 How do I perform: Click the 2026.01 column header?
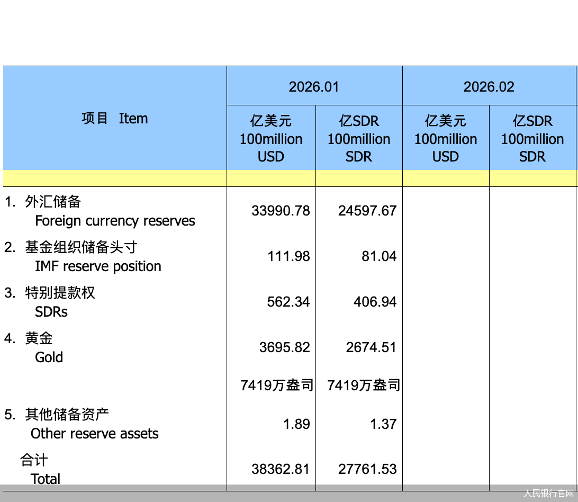pyautogui.click(x=314, y=85)
